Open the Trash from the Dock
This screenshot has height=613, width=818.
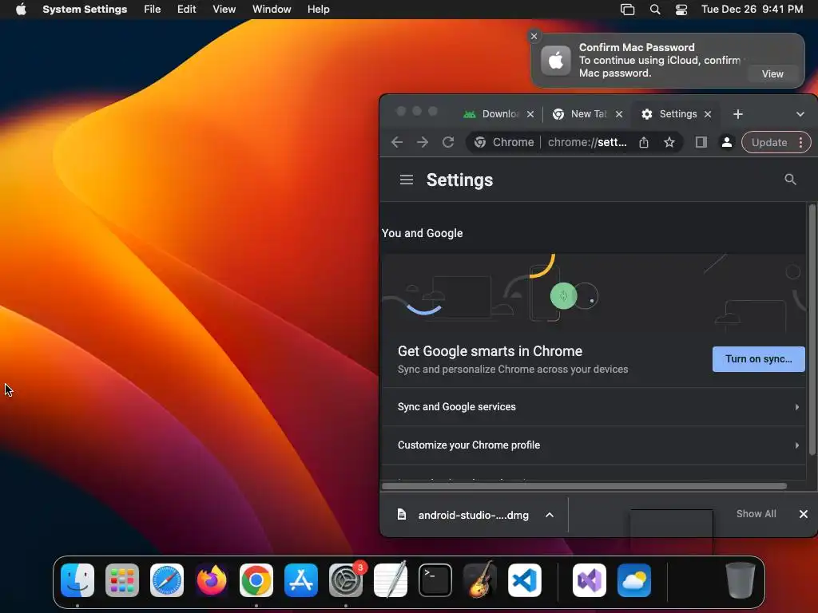[741, 580]
